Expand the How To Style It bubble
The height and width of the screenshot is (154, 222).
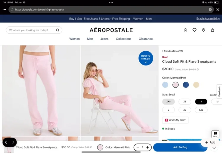point(146,58)
